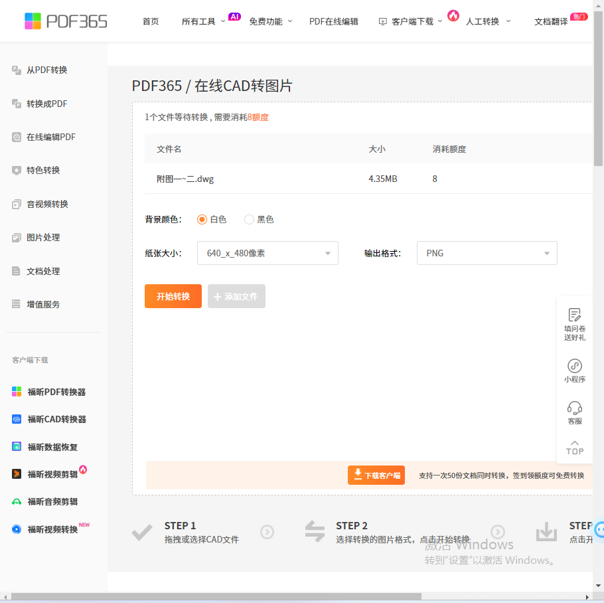Select the 在线编辑PDF sidebar icon
This screenshot has width=604, height=603.
(16, 137)
